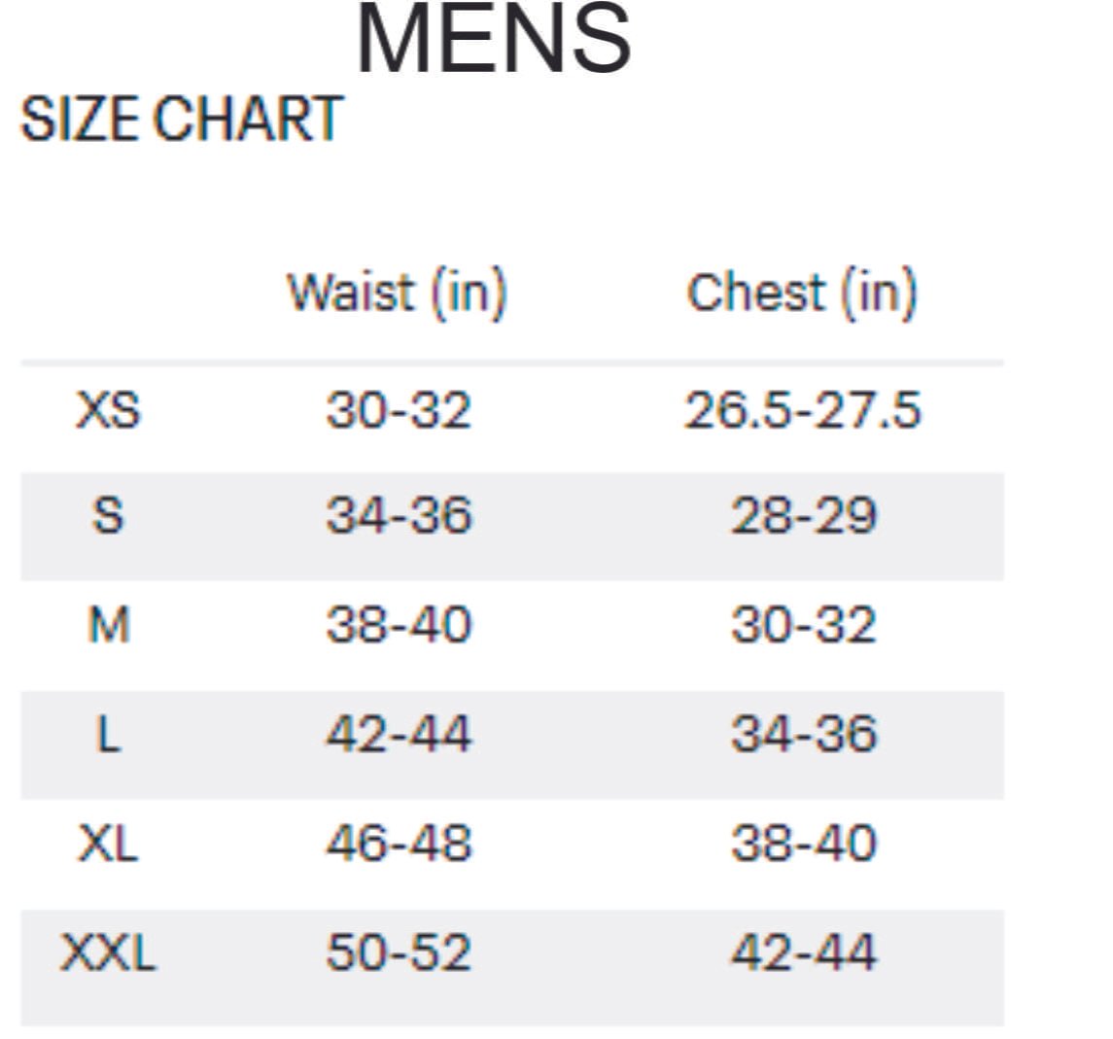Click the M chest value 30-32
This screenshot has width=1113, height=1039.
(x=804, y=625)
